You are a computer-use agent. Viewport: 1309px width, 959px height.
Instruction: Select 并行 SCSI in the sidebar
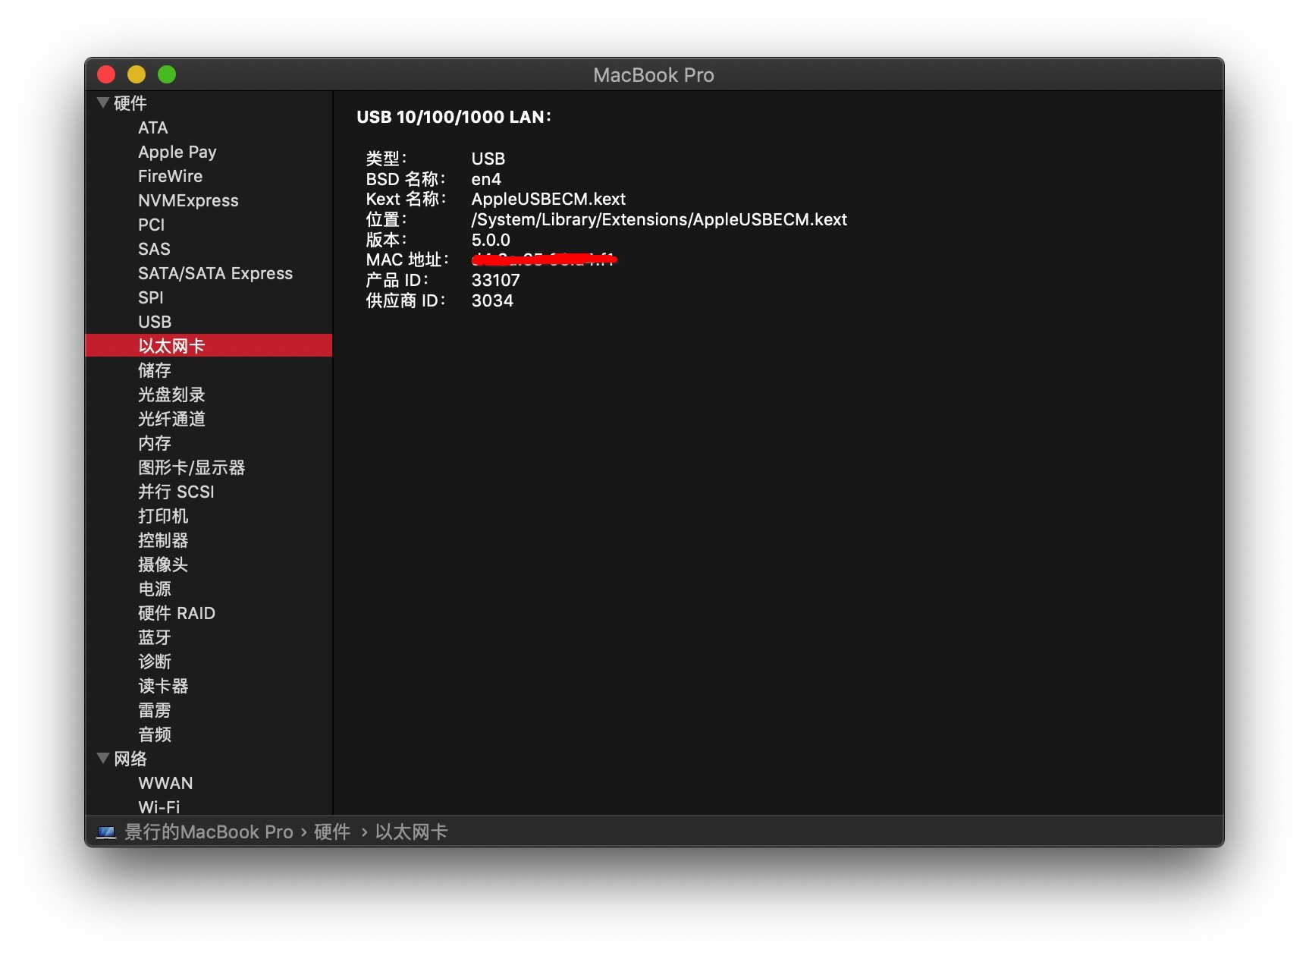tap(177, 492)
